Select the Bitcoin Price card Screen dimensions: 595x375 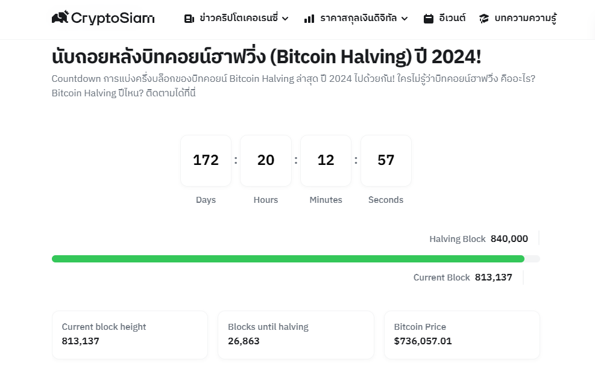pyautogui.click(x=462, y=335)
